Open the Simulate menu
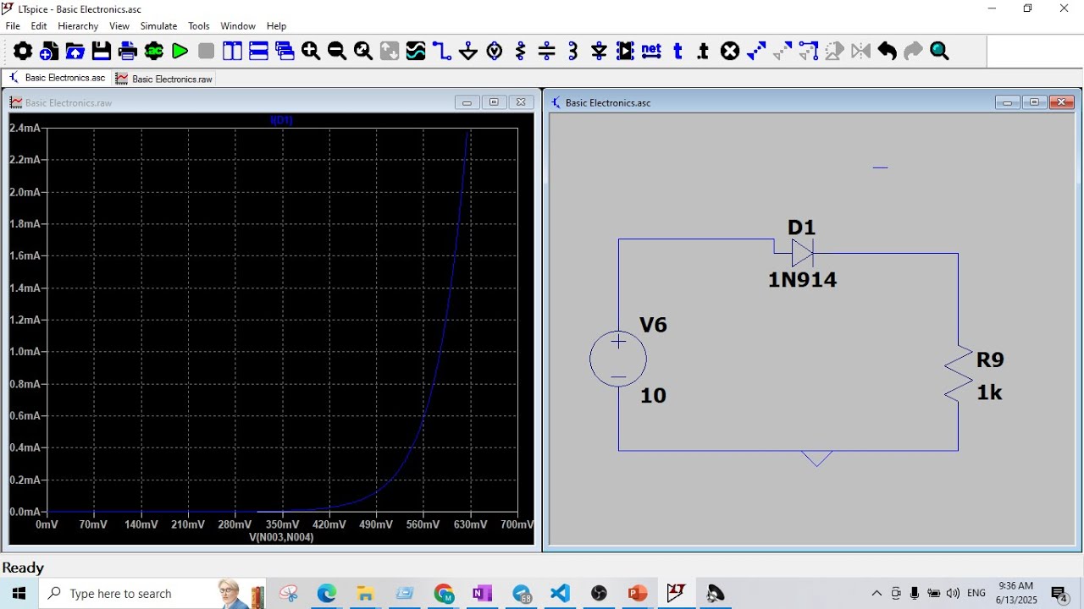The height and width of the screenshot is (609, 1084). (x=159, y=26)
